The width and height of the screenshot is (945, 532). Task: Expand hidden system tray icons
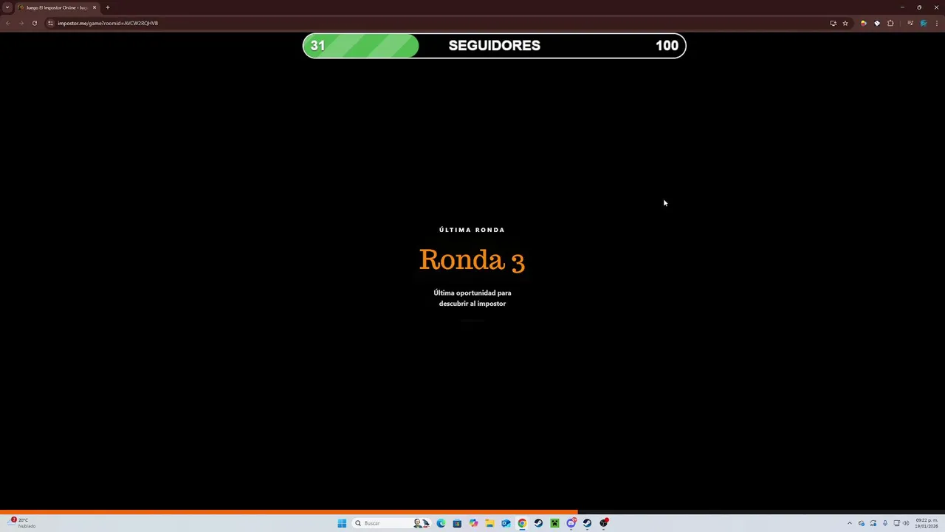(x=849, y=523)
